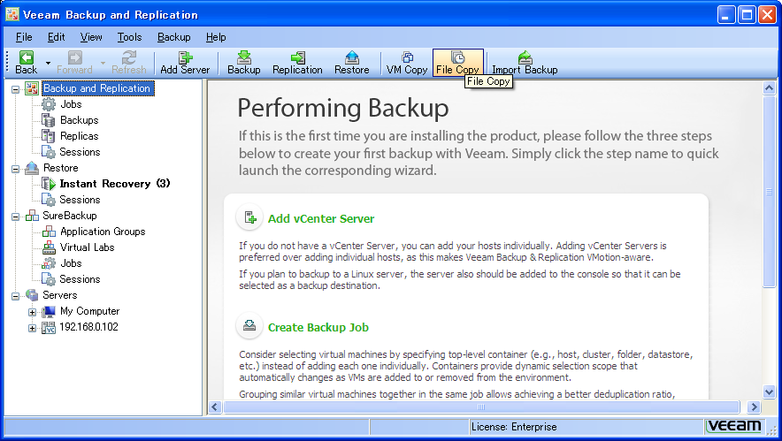Click the Add Server toolbar icon
This screenshot has width=782, height=441.
(185, 57)
